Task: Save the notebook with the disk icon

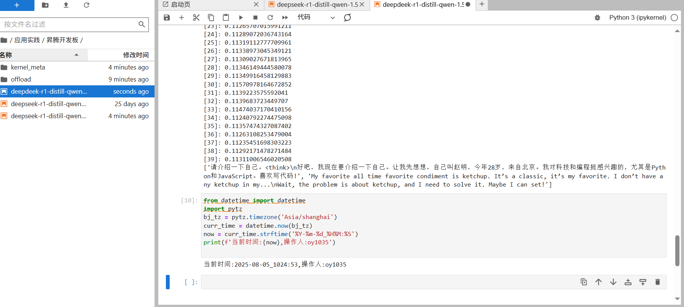Action: point(167,17)
